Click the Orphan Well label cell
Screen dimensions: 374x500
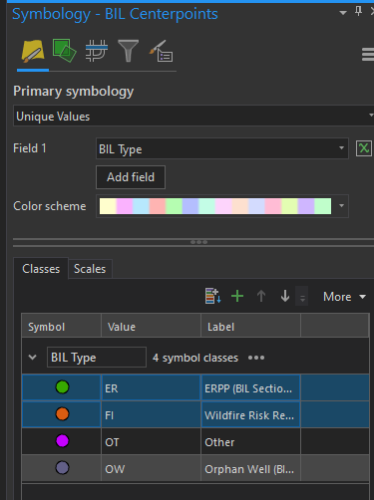(250, 468)
